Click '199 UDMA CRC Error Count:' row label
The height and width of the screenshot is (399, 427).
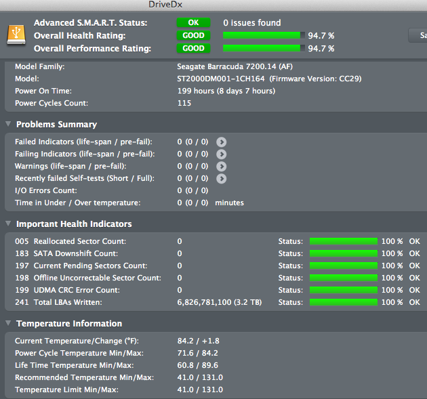point(67,290)
